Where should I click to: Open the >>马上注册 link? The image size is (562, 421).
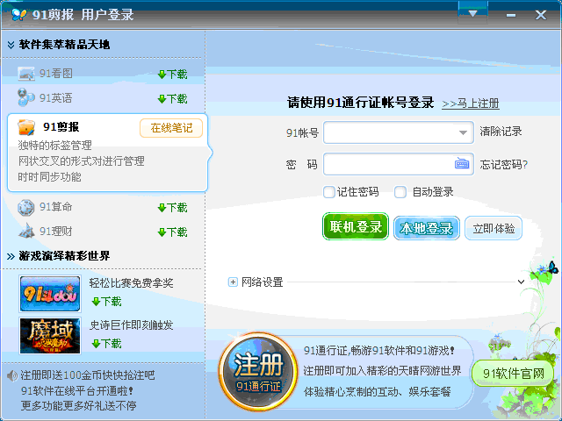click(x=471, y=103)
